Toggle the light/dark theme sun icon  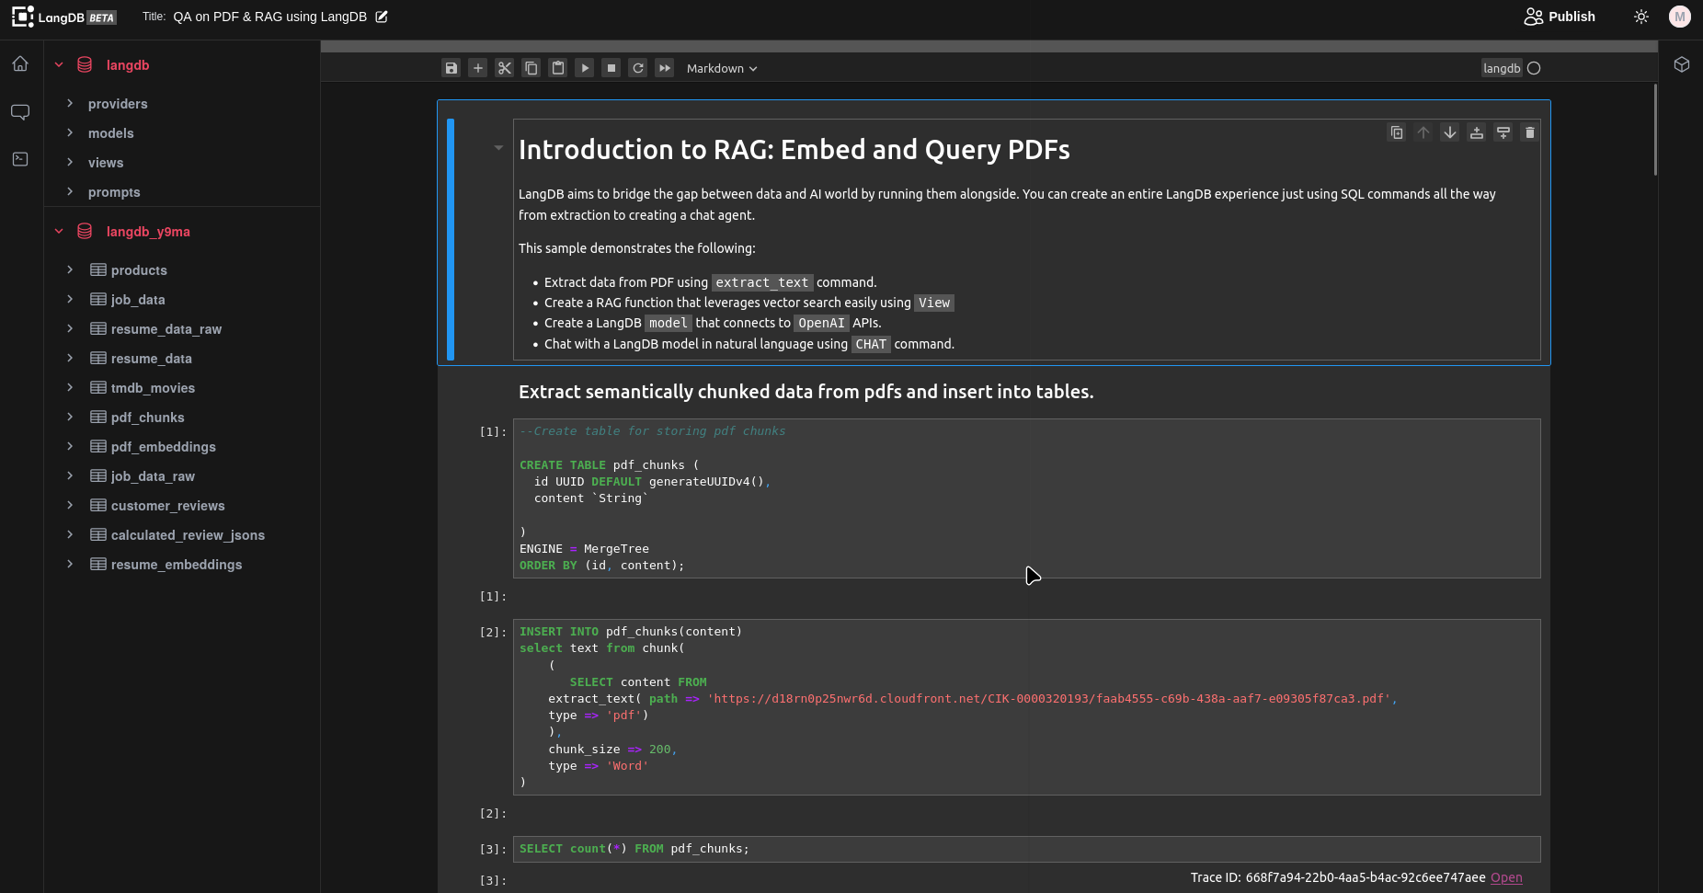(1641, 17)
